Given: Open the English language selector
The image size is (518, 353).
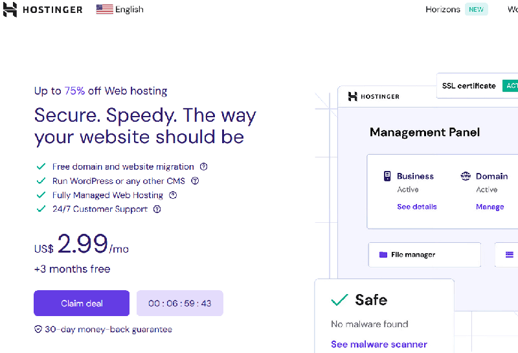Looking at the screenshot, I should point(120,9).
